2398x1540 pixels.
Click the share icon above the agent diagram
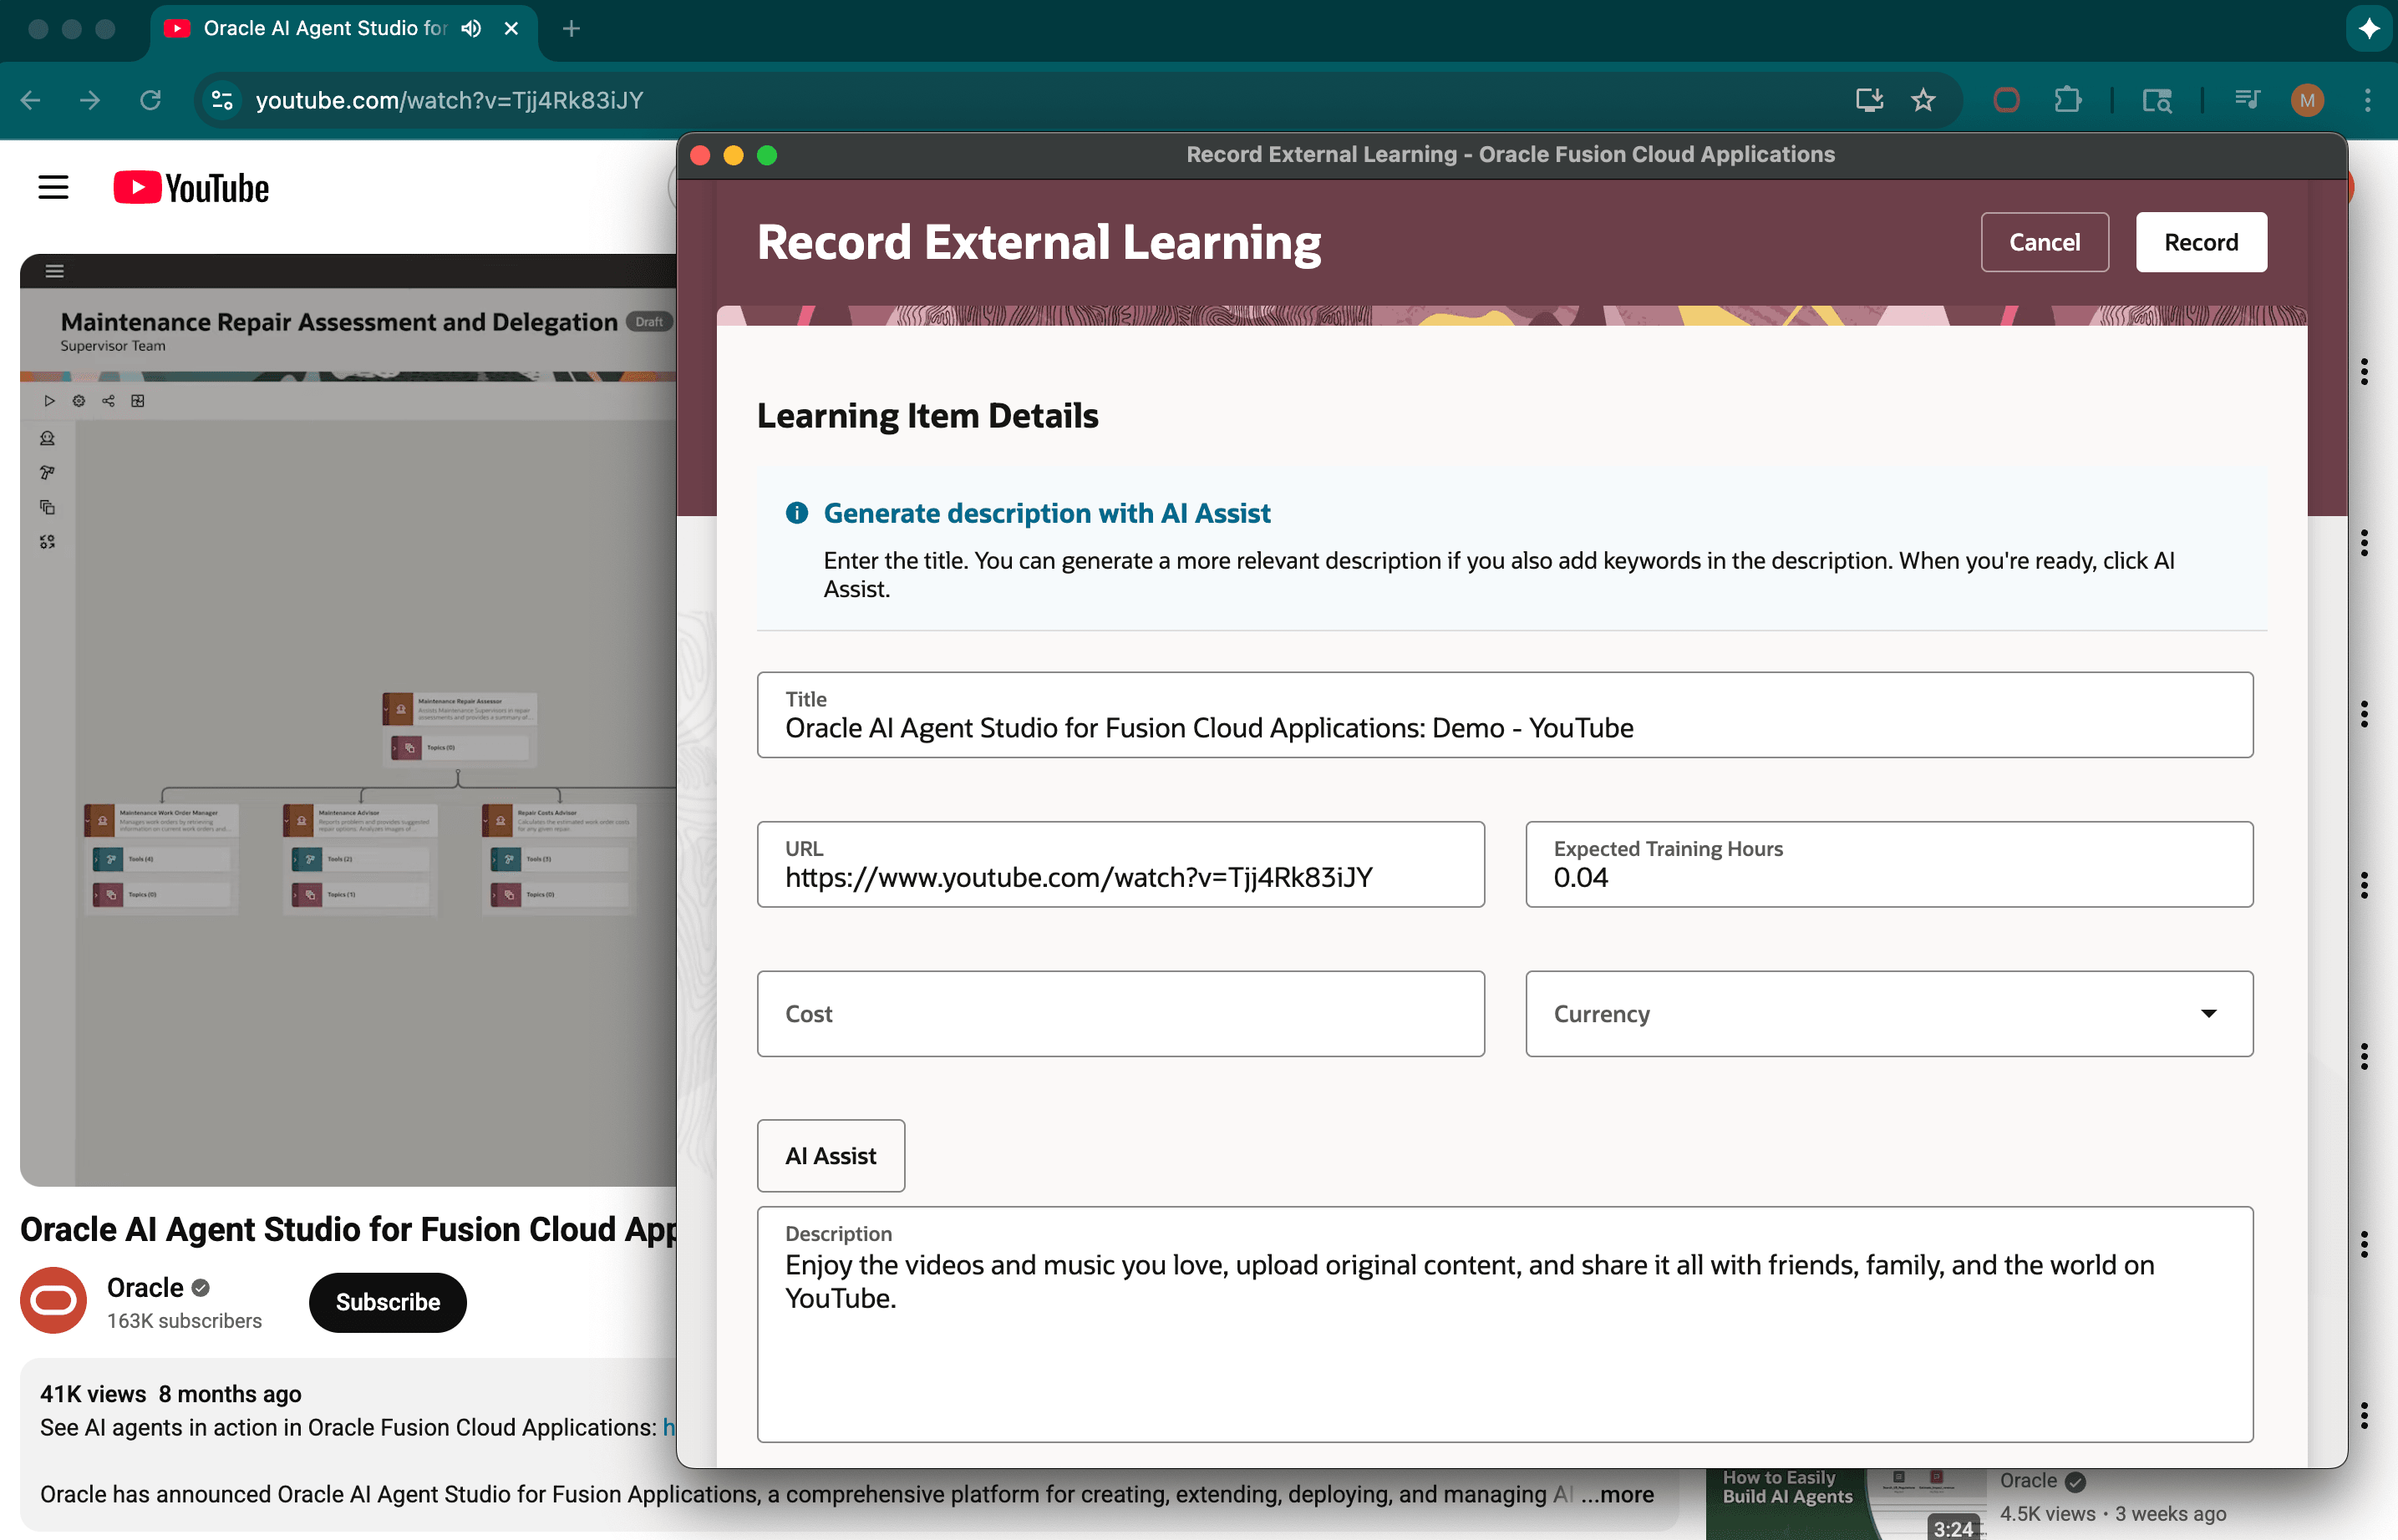[108, 400]
